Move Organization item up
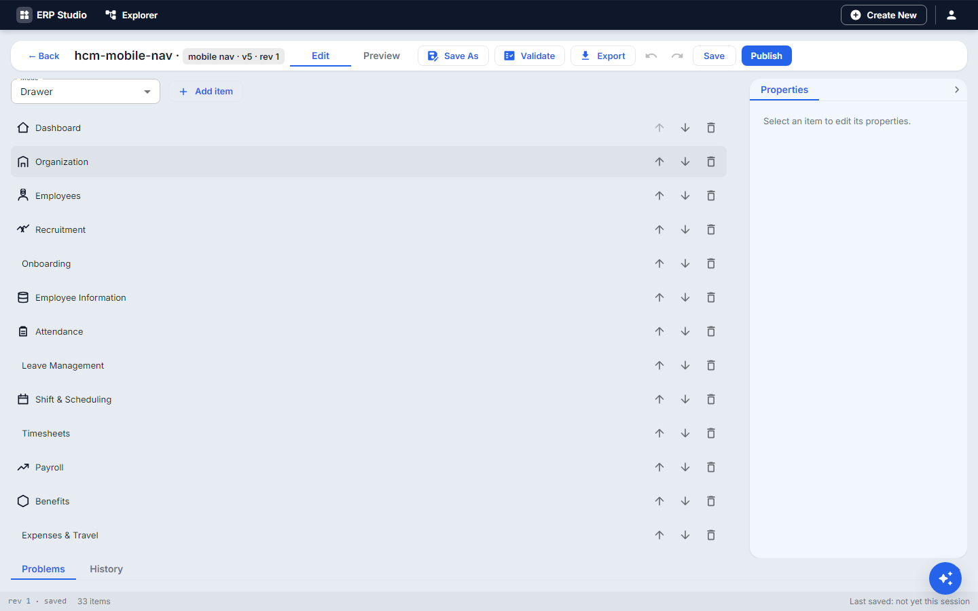This screenshot has height=611, width=978. tap(659, 162)
